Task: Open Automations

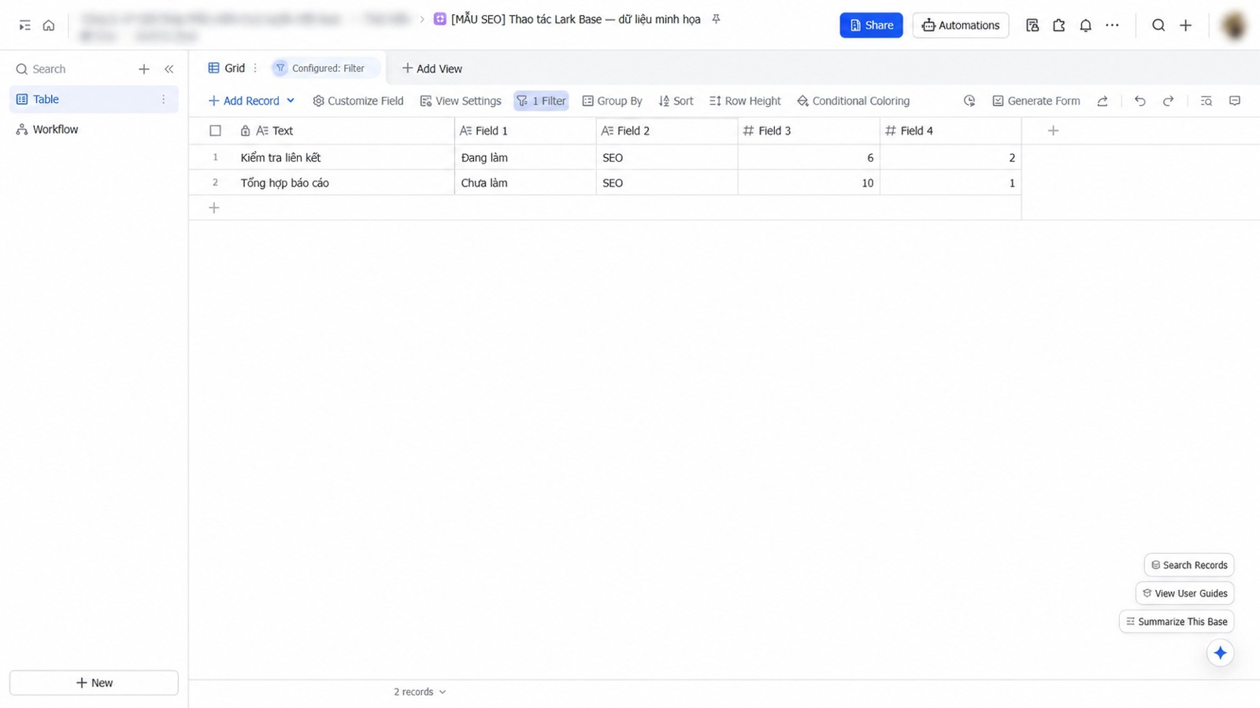Action: click(961, 25)
